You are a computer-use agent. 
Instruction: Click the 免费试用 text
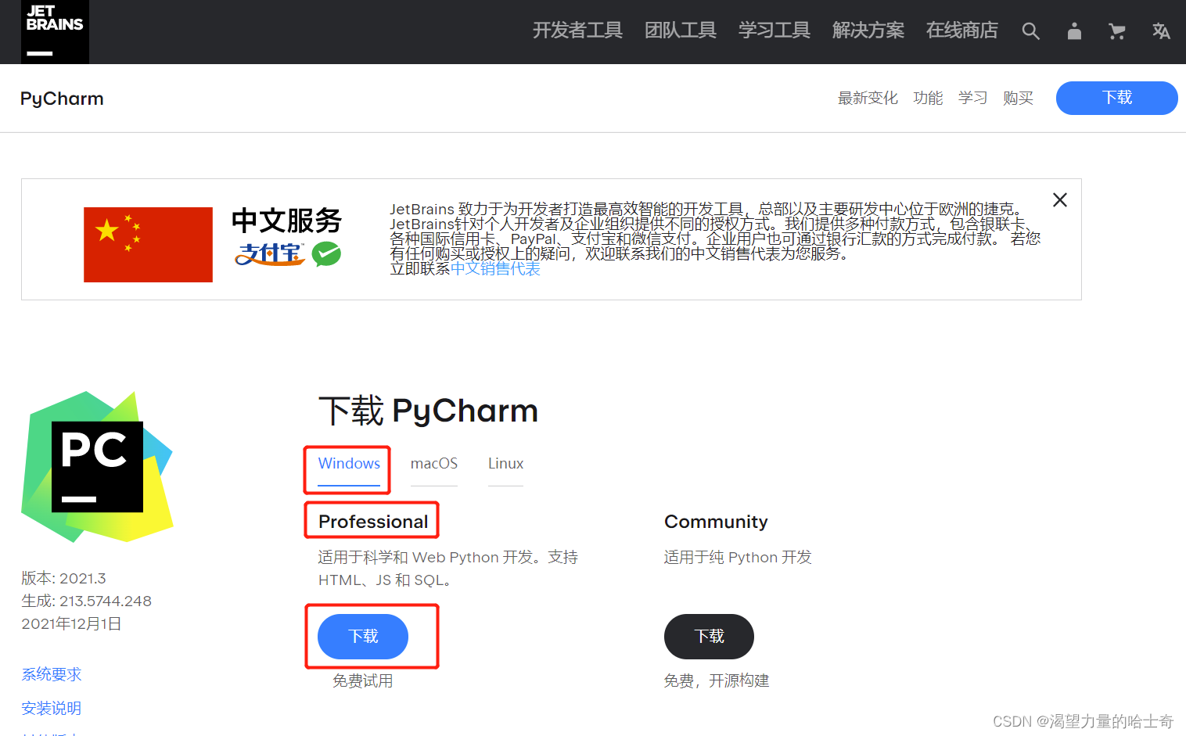(363, 681)
